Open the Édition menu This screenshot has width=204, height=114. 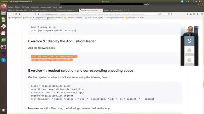click(18, 7)
